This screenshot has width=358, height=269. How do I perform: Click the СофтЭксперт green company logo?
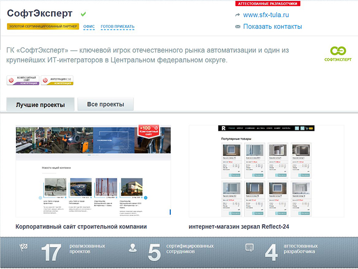click(x=338, y=54)
